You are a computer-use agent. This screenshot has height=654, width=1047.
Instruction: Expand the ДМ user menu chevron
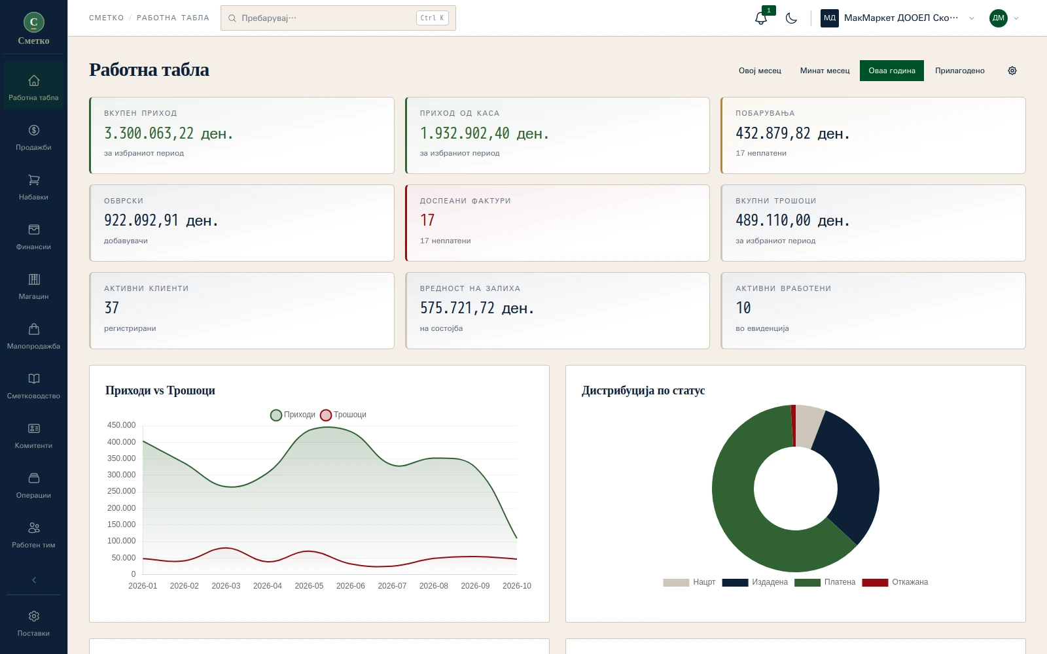tap(1016, 18)
